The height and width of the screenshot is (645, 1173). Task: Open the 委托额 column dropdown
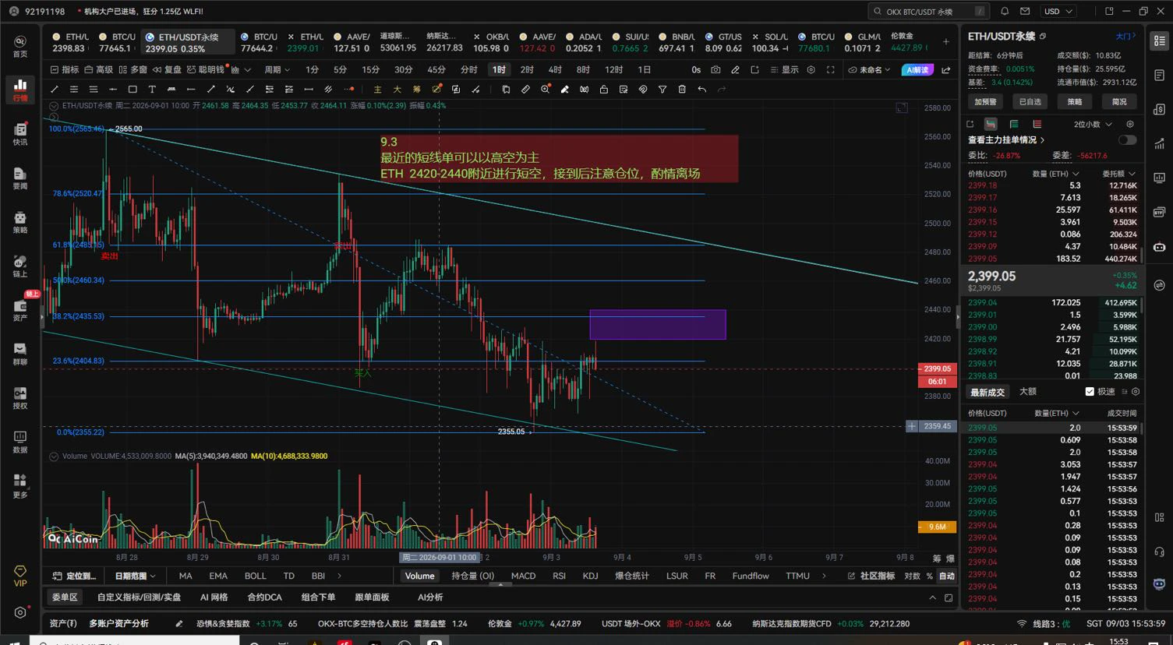(x=1118, y=174)
